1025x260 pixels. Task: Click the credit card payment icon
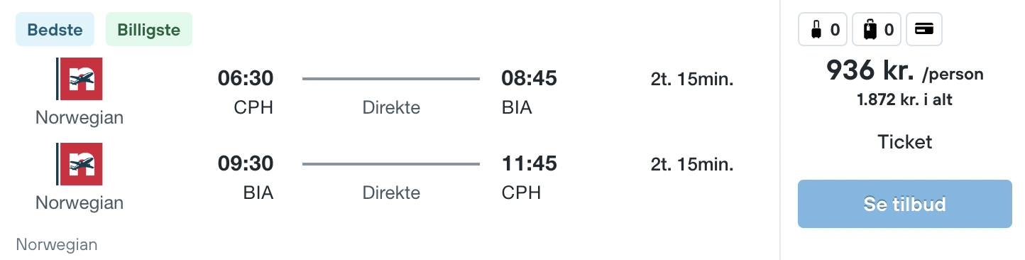pos(923,30)
